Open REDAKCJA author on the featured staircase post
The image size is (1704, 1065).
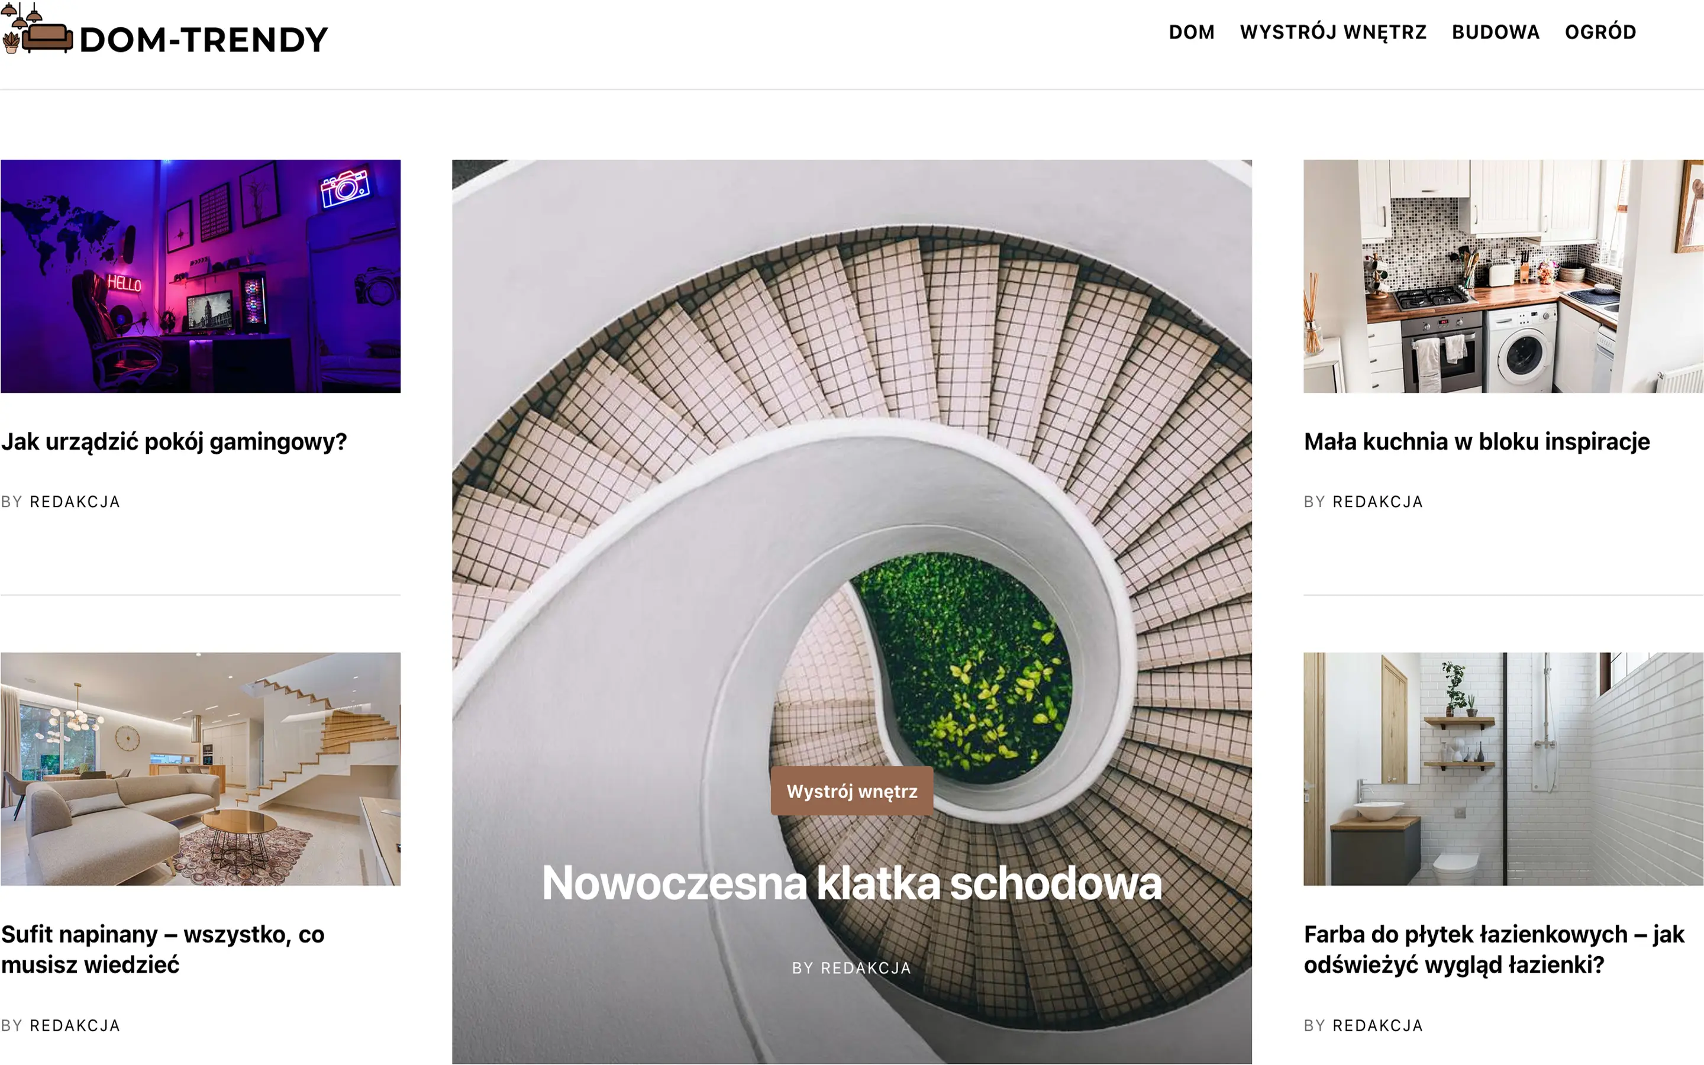click(x=866, y=968)
